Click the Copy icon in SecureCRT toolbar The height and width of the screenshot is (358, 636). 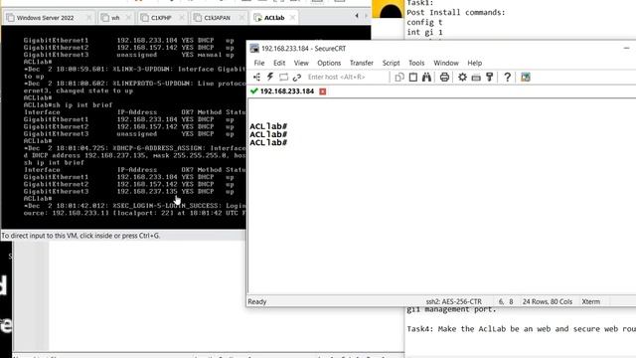(x=399, y=78)
